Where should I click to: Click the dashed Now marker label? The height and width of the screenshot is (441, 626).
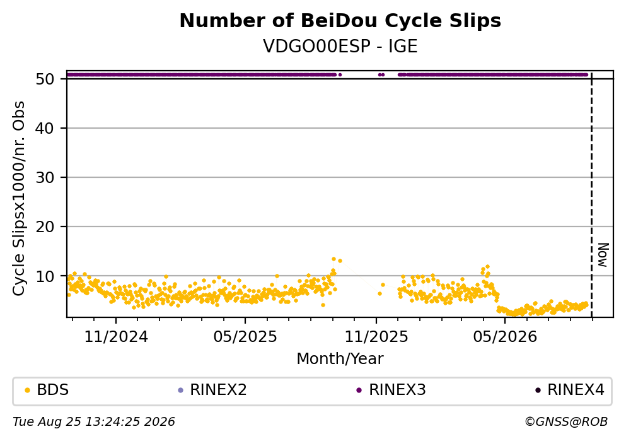click(603, 255)
